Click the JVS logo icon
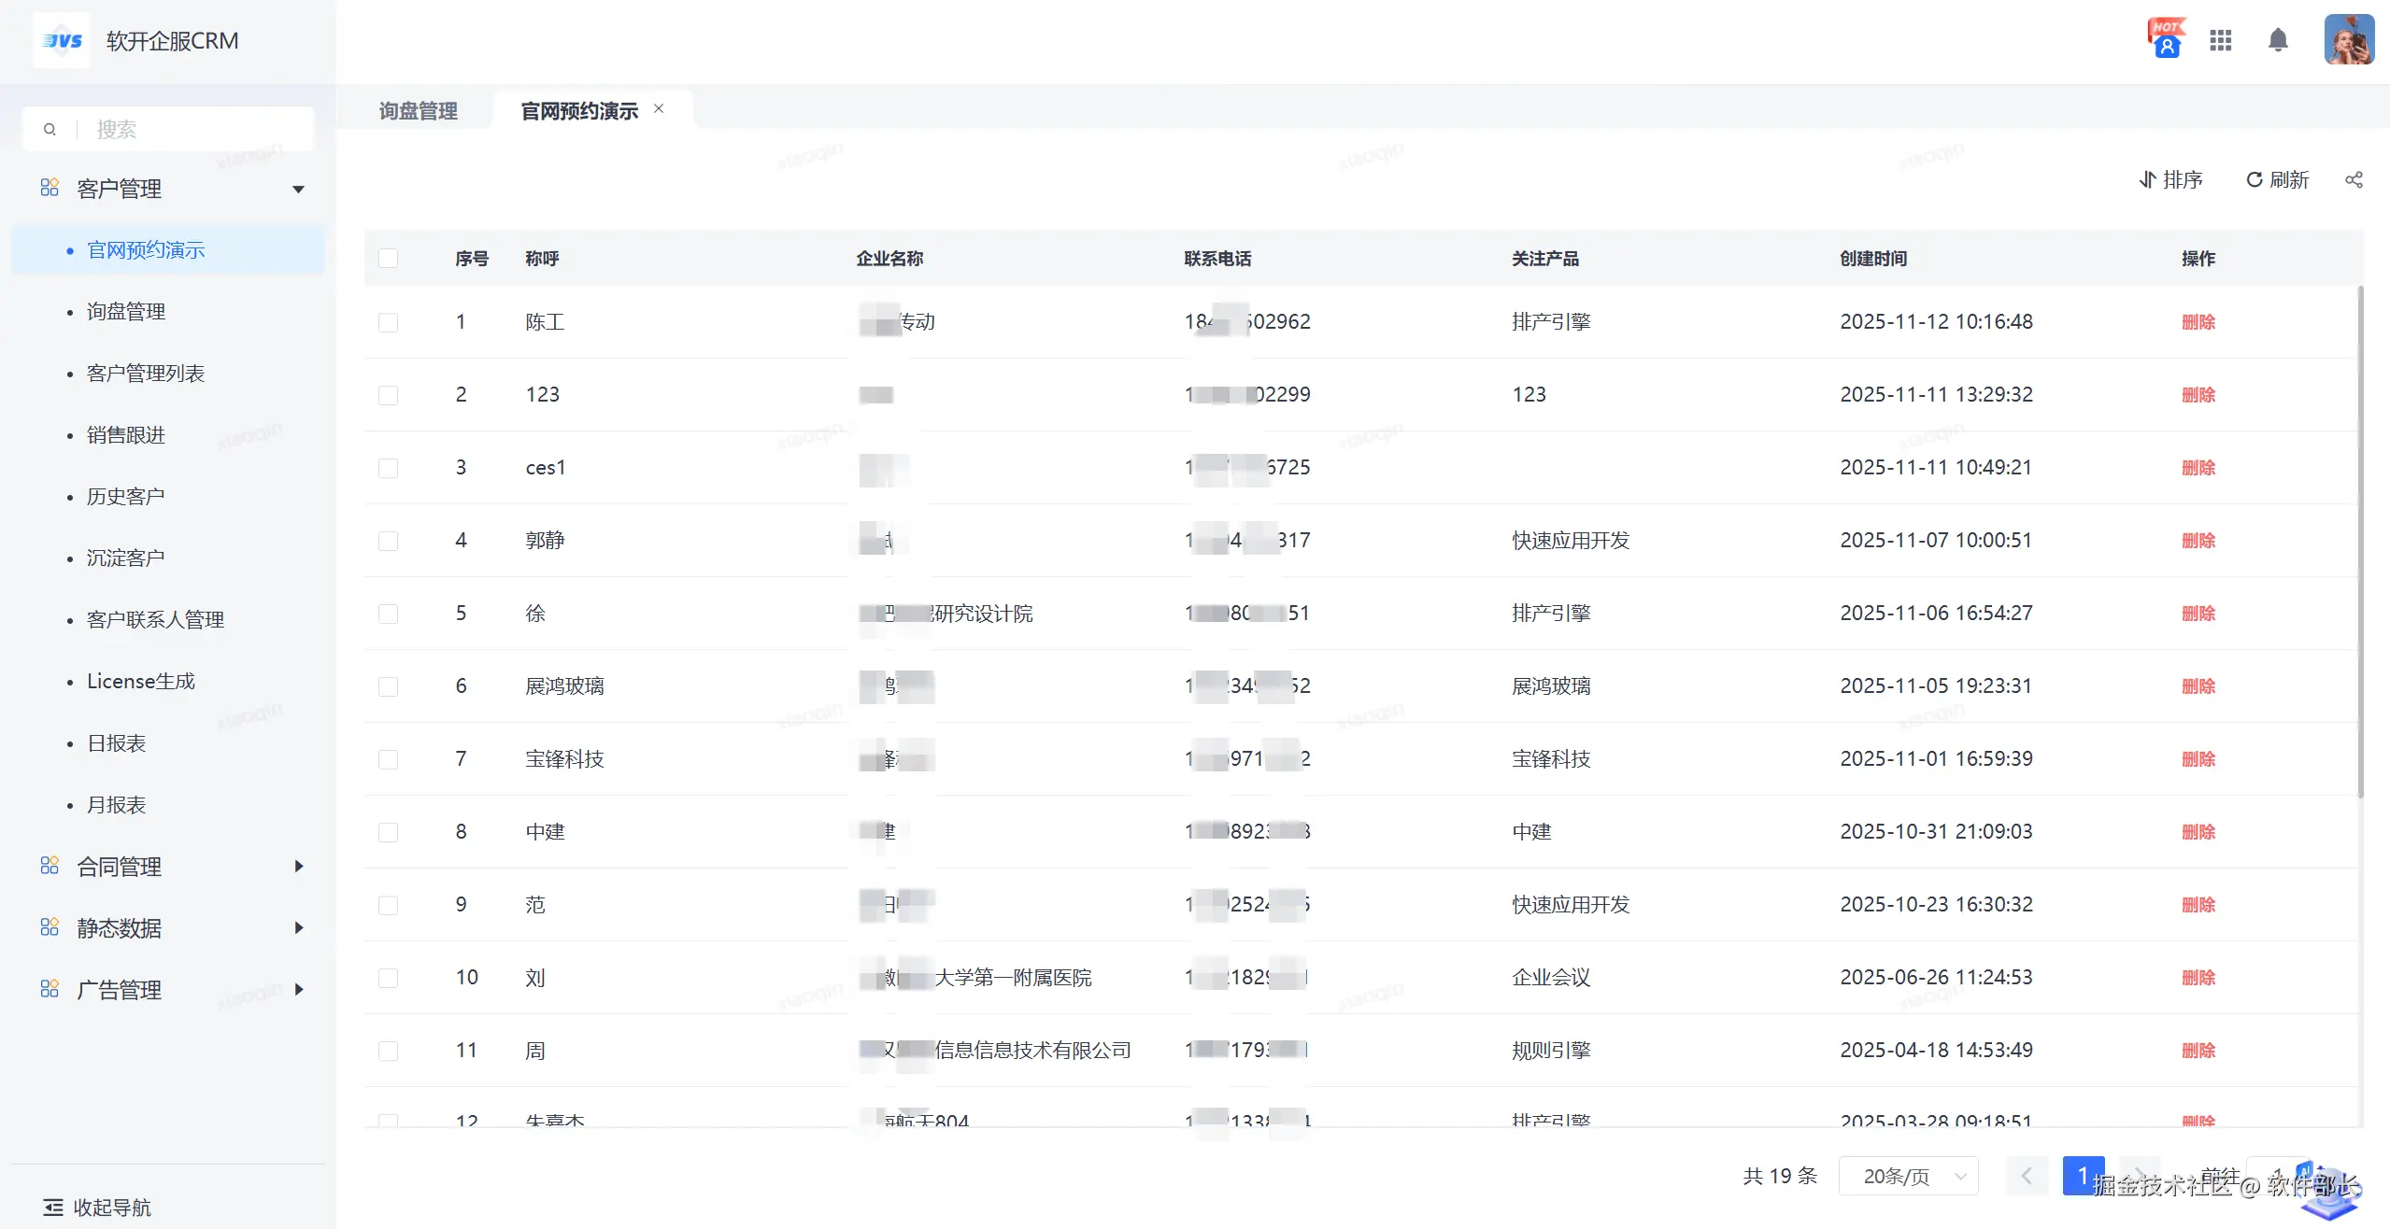2390x1229 pixels. pyautogui.click(x=62, y=40)
